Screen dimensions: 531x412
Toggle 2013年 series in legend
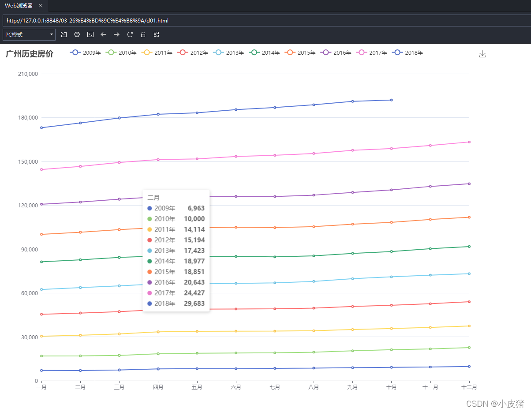(228, 52)
